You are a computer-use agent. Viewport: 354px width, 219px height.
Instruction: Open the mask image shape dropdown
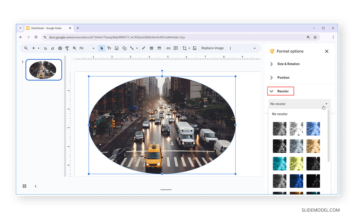pos(189,48)
